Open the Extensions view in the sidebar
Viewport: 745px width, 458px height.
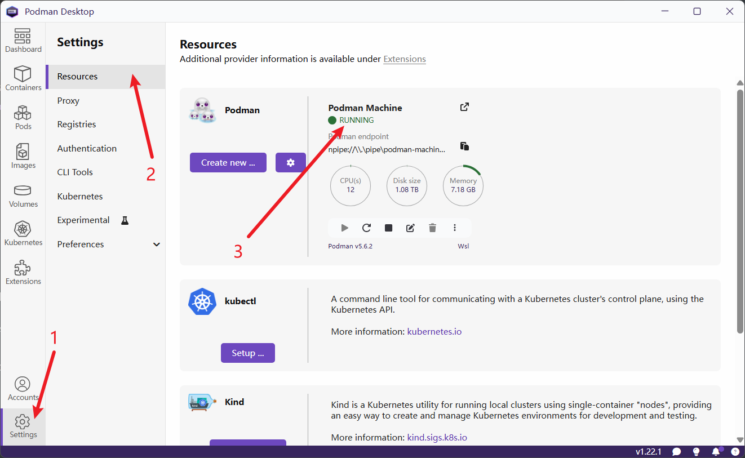click(23, 273)
